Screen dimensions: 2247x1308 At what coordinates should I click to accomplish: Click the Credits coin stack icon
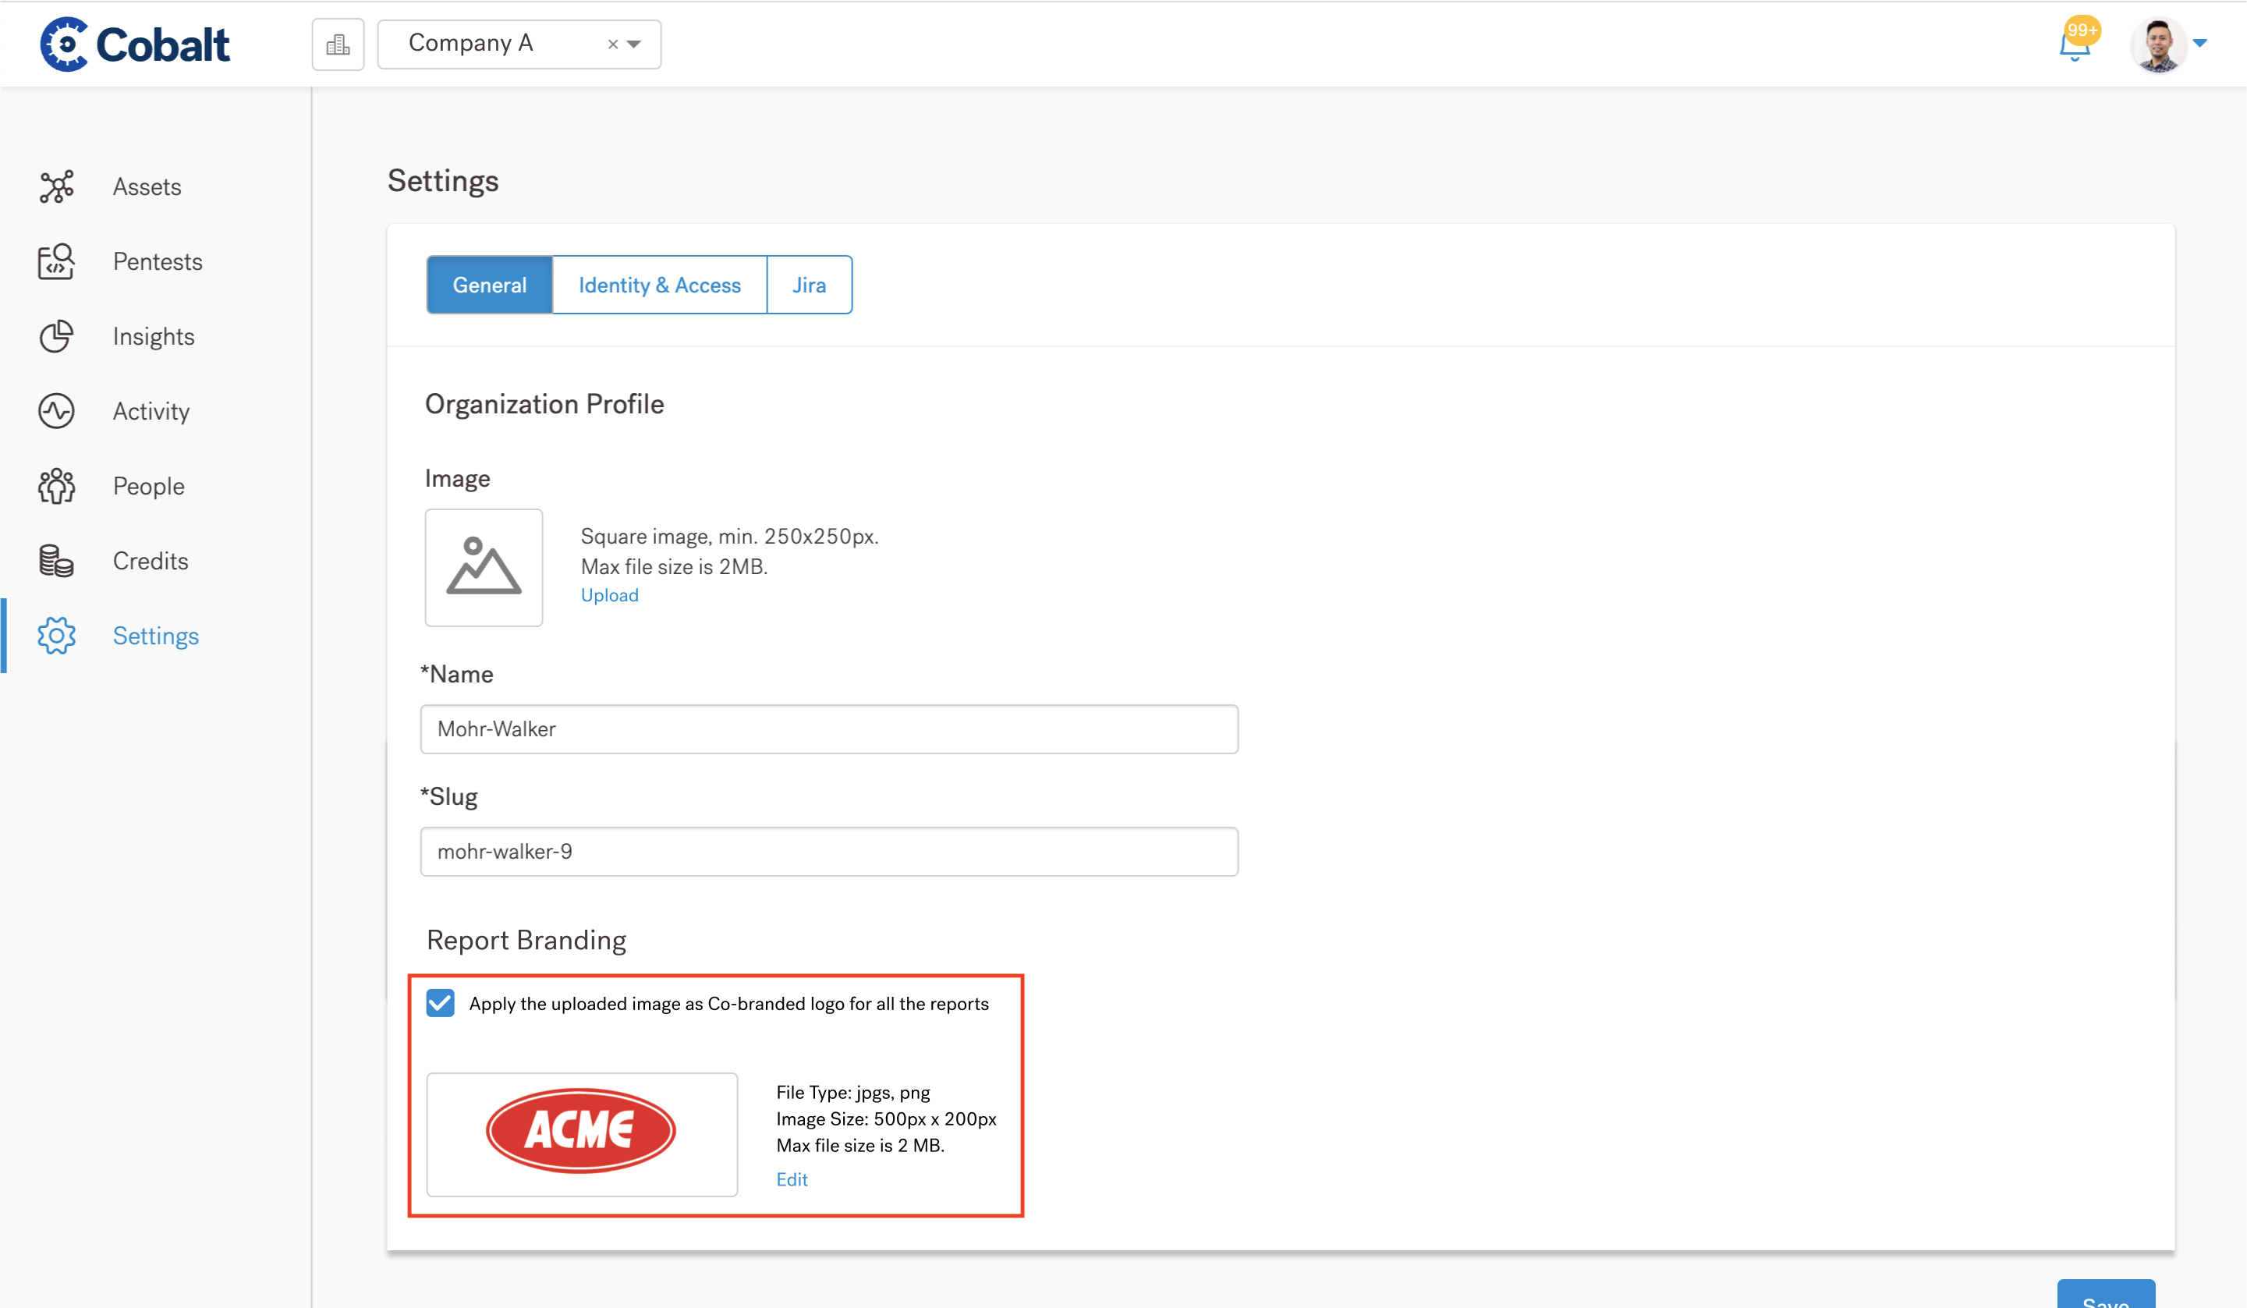coord(56,562)
